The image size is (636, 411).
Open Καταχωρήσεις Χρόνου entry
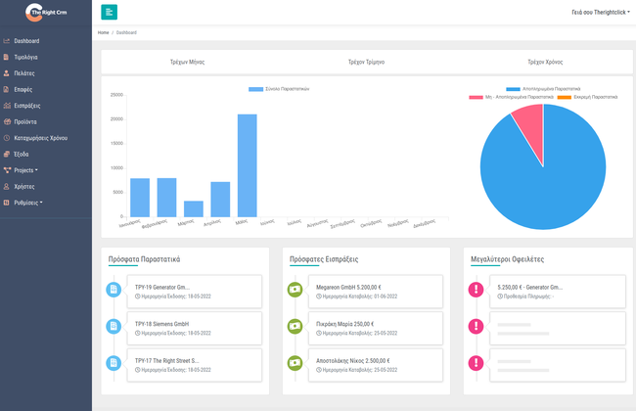coord(40,138)
